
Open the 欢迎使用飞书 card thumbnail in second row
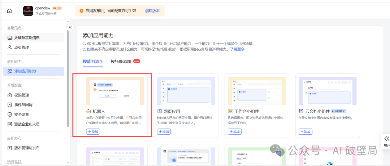(x=257, y=157)
